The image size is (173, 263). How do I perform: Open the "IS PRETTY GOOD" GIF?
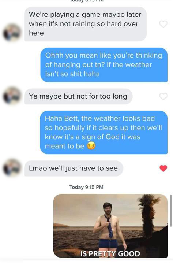pos(110,226)
